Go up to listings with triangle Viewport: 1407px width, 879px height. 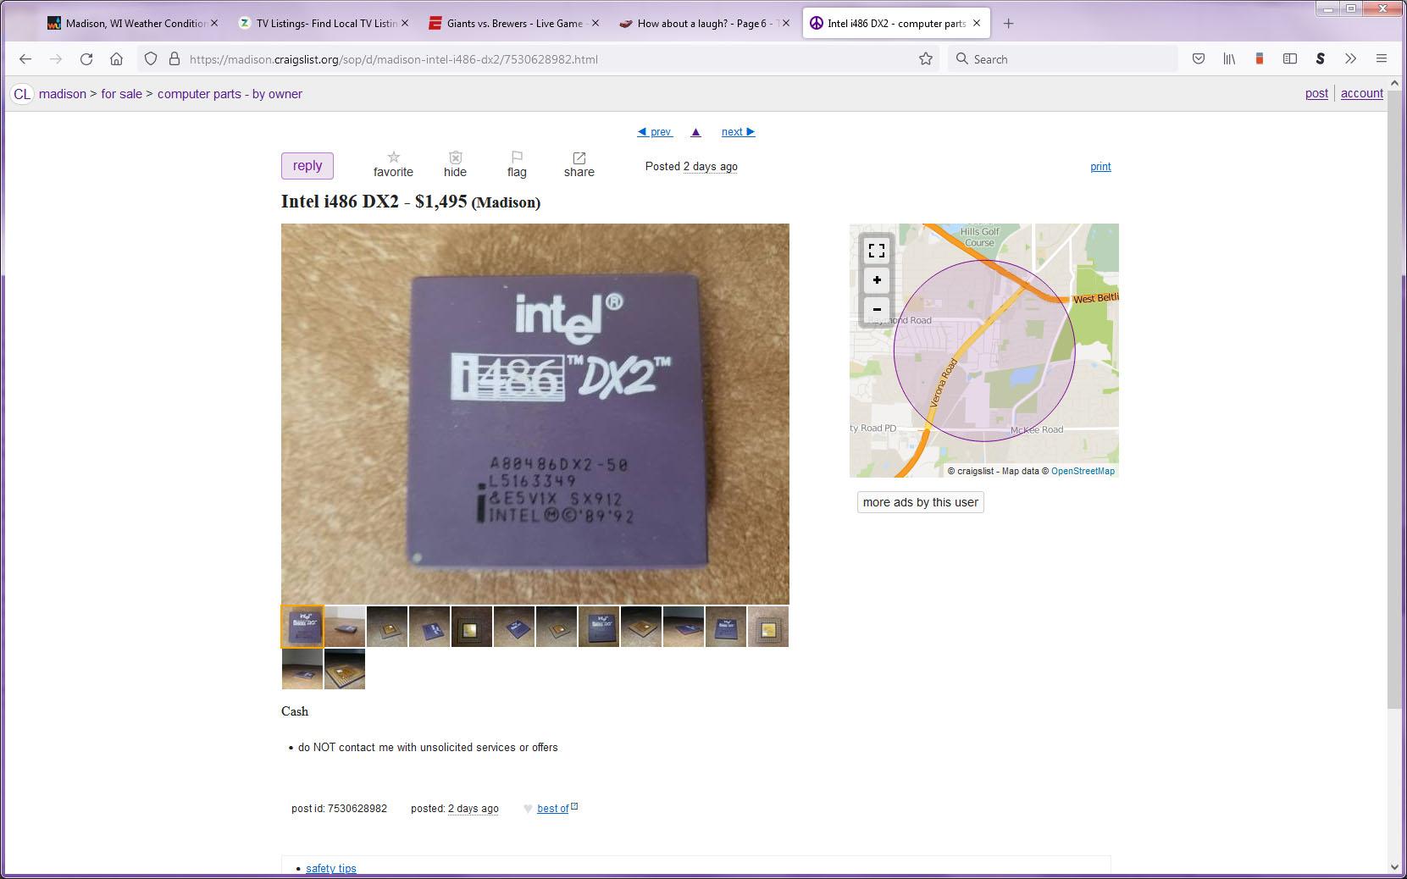coord(695,132)
